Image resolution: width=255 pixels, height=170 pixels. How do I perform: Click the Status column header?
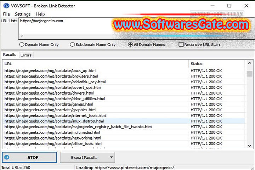tap(216, 64)
